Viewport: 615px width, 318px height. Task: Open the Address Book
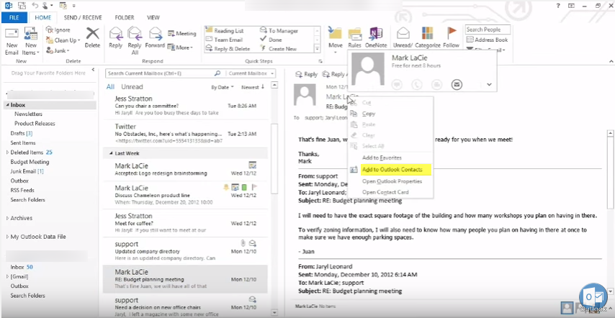click(x=487, y=40)
